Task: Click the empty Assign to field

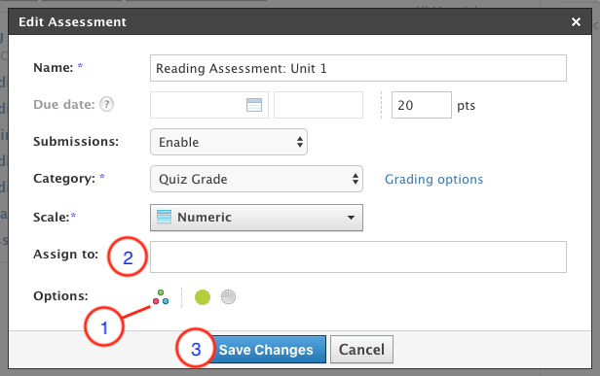Action: [358, 256]
